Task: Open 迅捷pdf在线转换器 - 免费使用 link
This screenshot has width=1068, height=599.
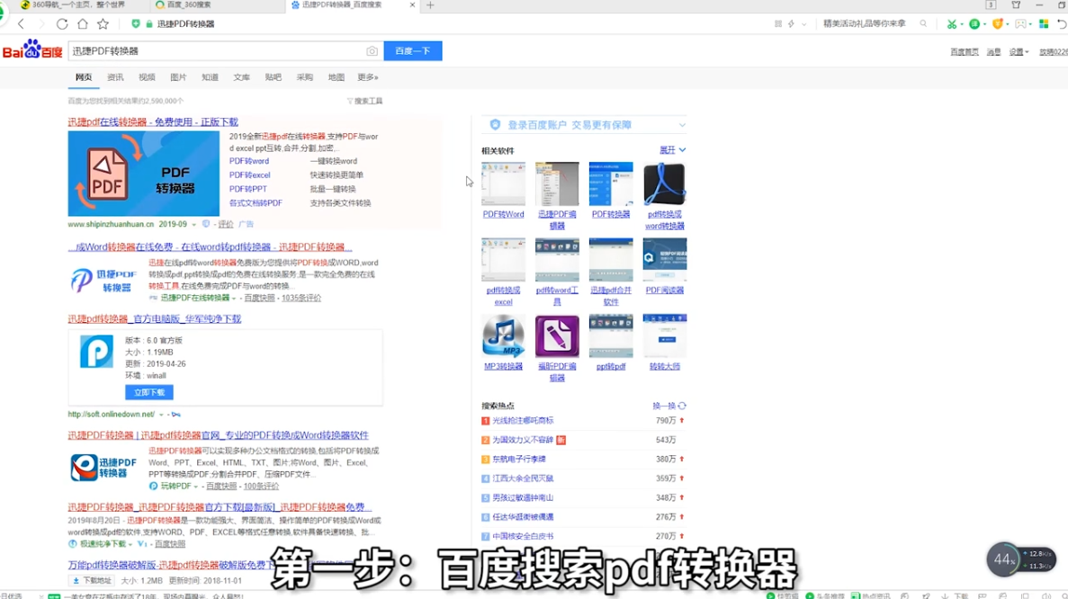Action: [153, 121]
